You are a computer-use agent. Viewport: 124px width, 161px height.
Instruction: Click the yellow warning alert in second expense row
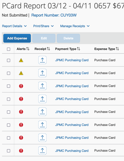pos(21,73)
